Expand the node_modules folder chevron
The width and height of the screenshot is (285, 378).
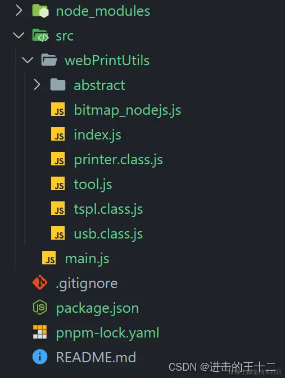pos(19,11)
